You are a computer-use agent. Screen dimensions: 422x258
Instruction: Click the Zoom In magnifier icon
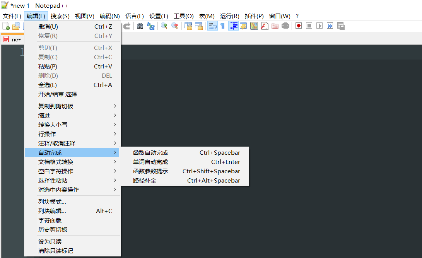tap(164, 26)
